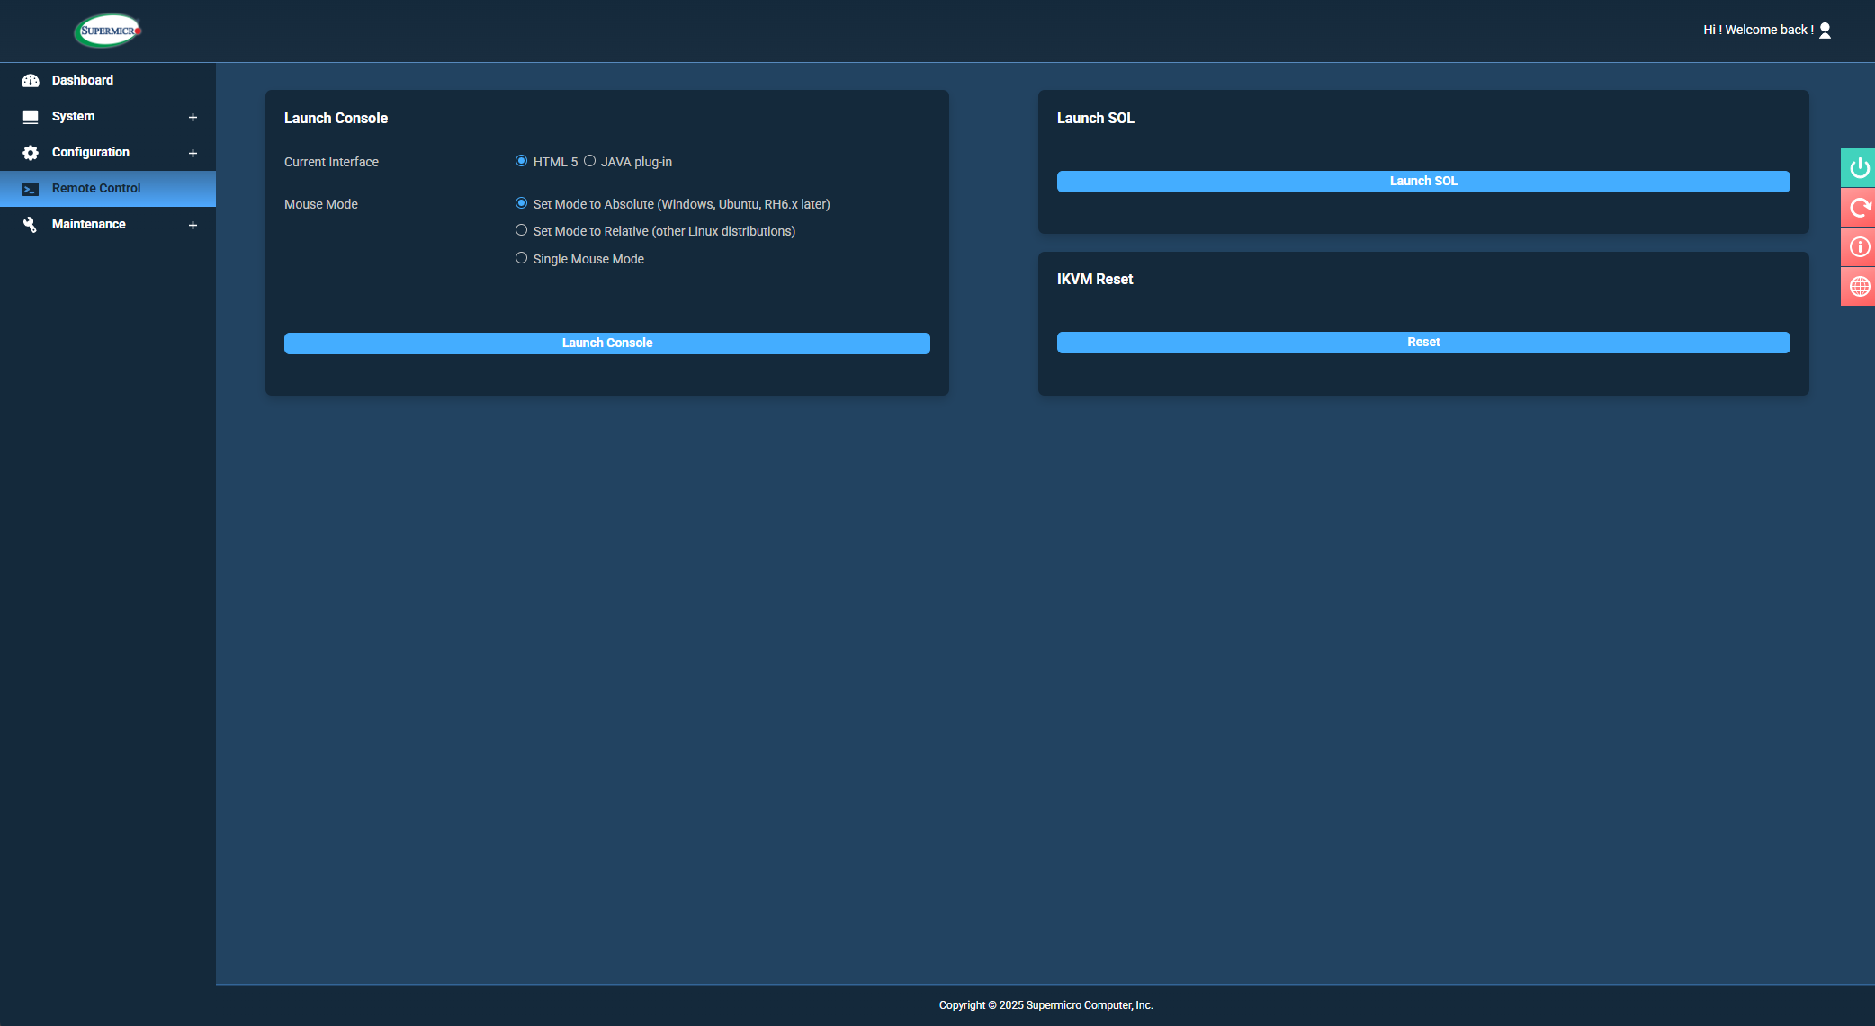
Task: Select HTML 5 interface radio button
Action: pos(521,161)
